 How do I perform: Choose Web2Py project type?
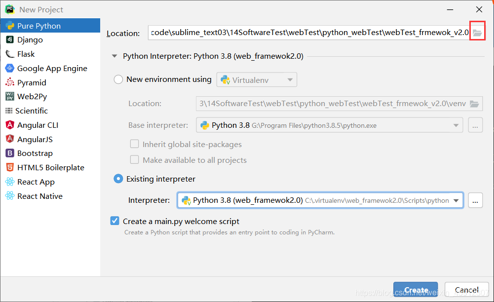click(x=50, y=96)
